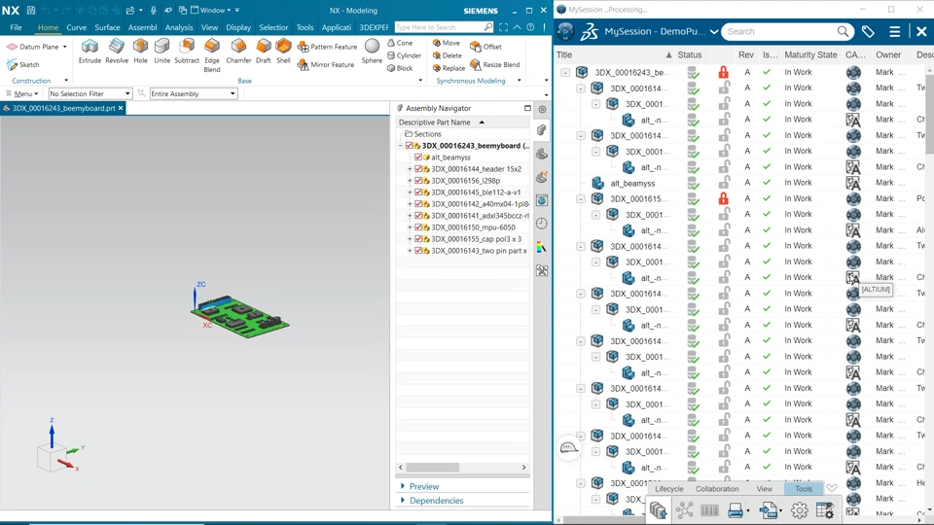934x525 pixels.
Task: Click the history clock icon in resource bar
Action: point(542,224)
